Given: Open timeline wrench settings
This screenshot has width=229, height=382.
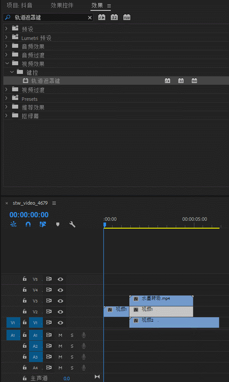Looking at the screenshot, I should coord(72,224).
